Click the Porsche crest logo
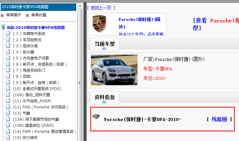Screen dimensions: 239x141 coord(99,23)
